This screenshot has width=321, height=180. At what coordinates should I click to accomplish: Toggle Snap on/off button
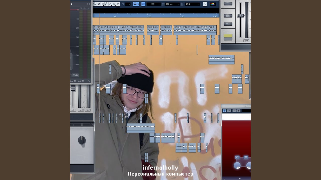pos(143,4)
